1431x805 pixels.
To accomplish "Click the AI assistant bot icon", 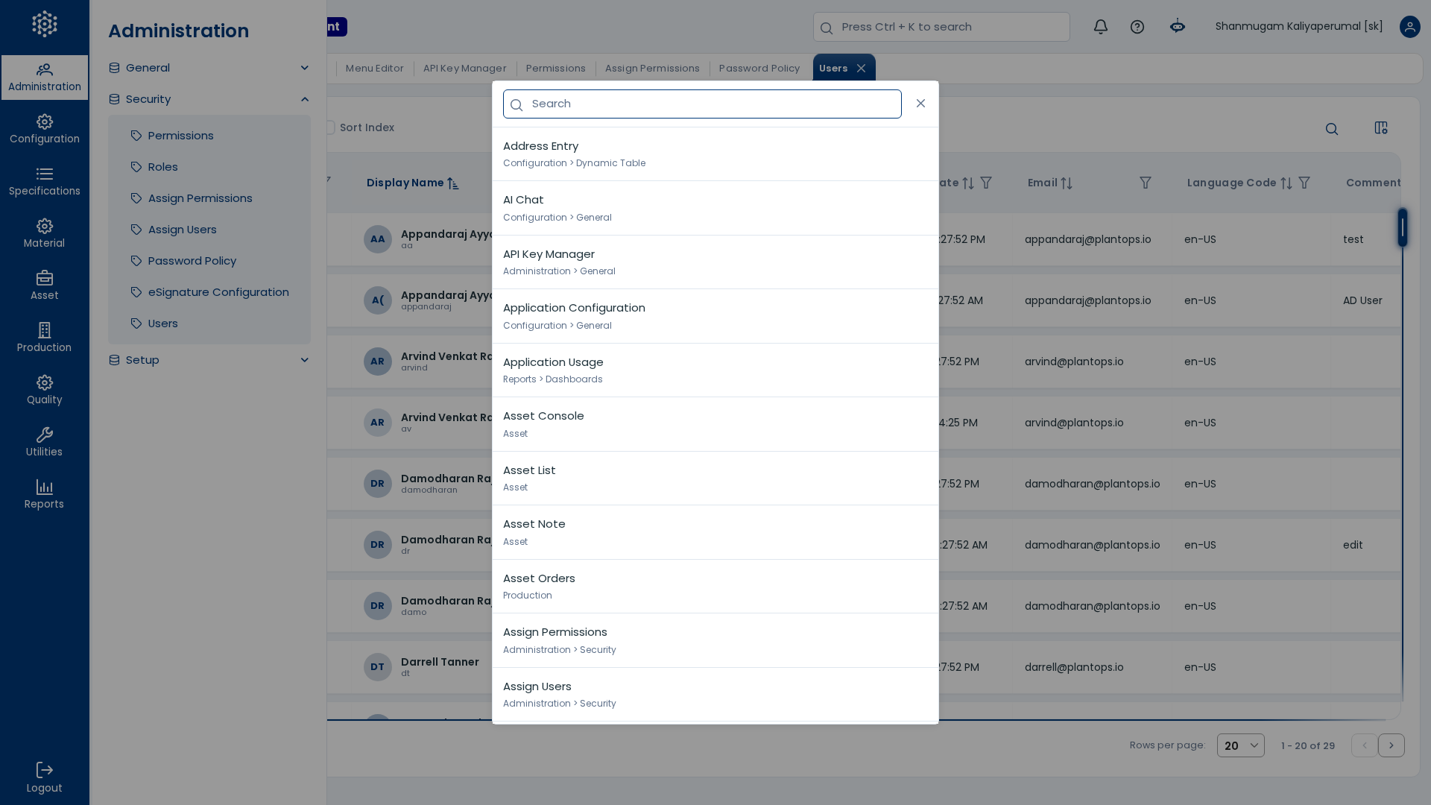I will click(1178, 27).
